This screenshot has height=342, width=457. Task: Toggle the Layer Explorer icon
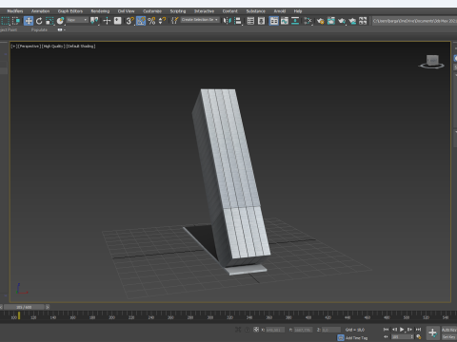tap(261, 21)
